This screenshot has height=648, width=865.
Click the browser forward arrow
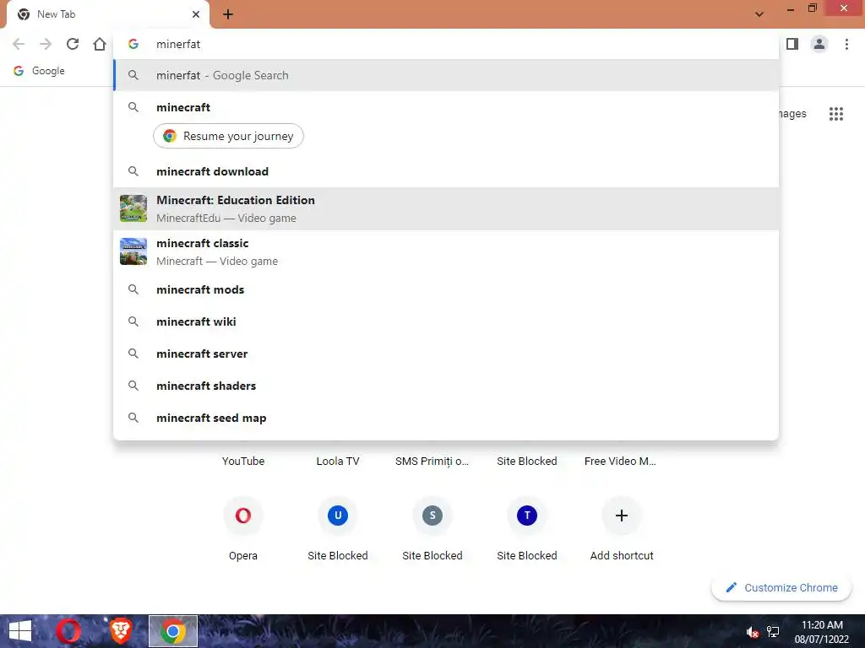coord(46,44)
